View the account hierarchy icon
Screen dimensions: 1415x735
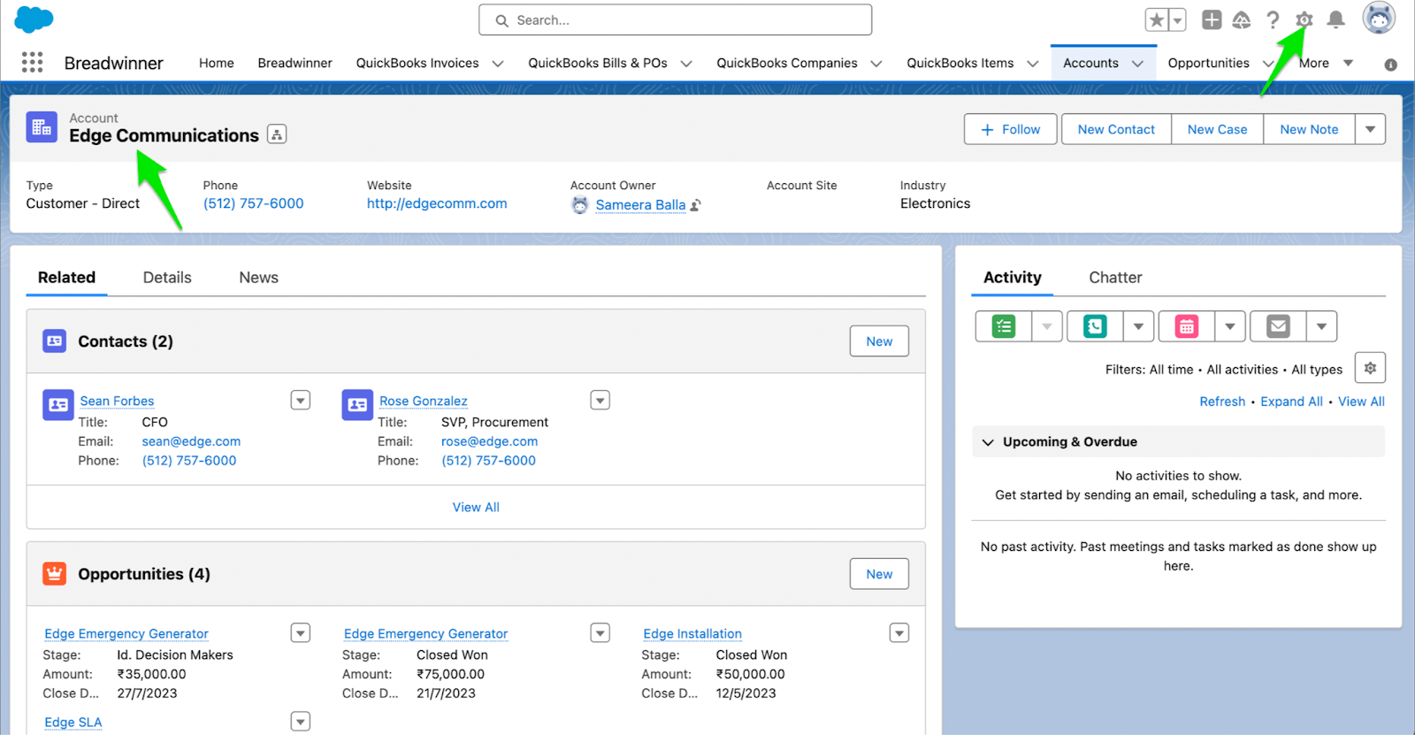[277, 134]
